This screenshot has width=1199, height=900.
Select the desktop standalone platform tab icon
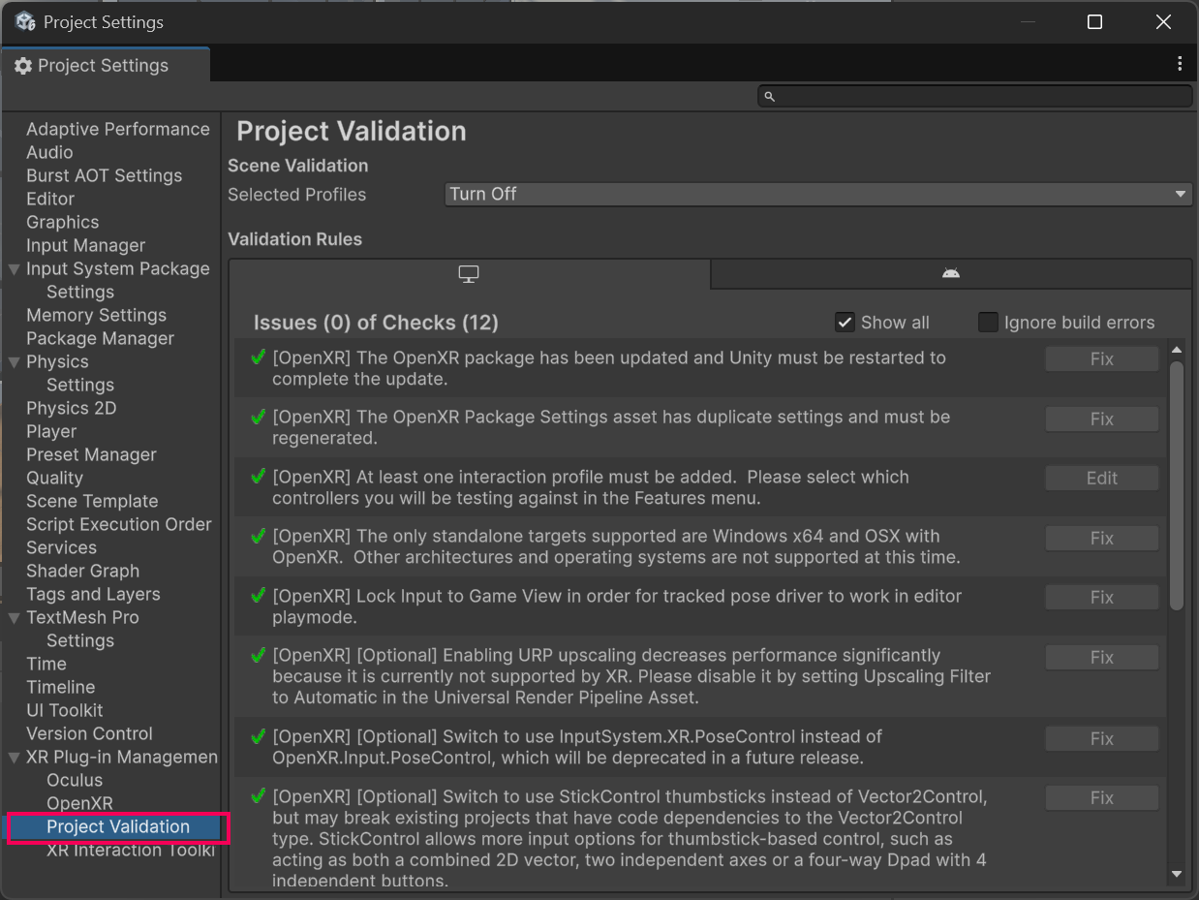[469, 274]
